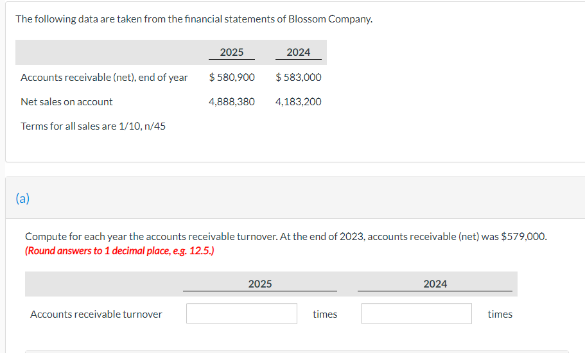
Task: Click the sales terms 1/10, n/45 text
Action: pos(93,126)
